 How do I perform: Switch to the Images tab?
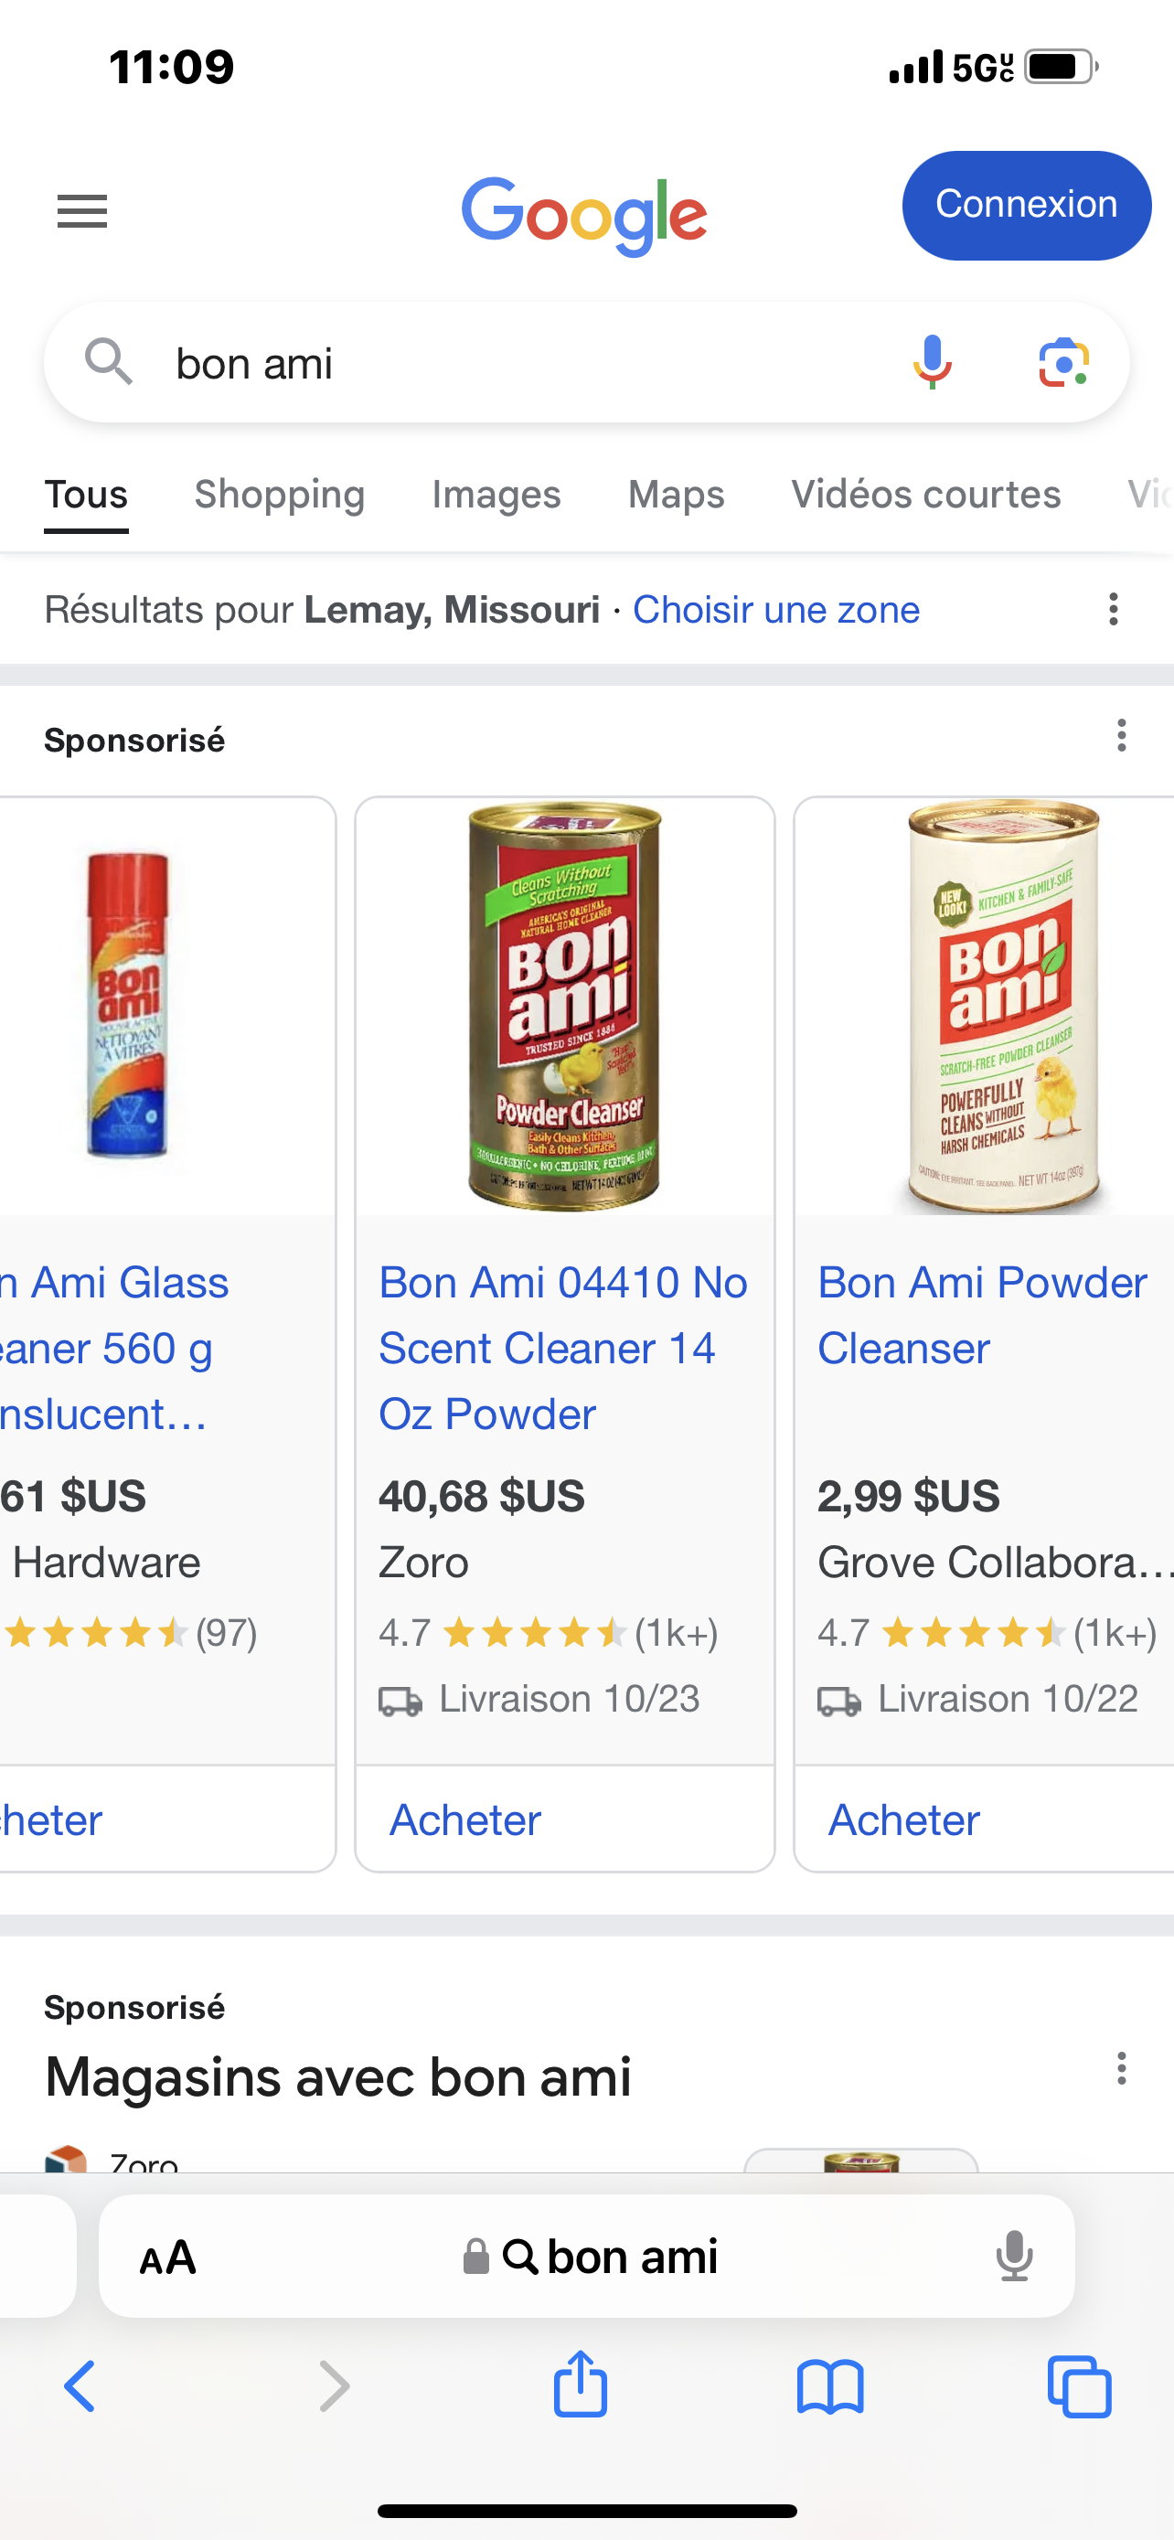tap(496, 494)
